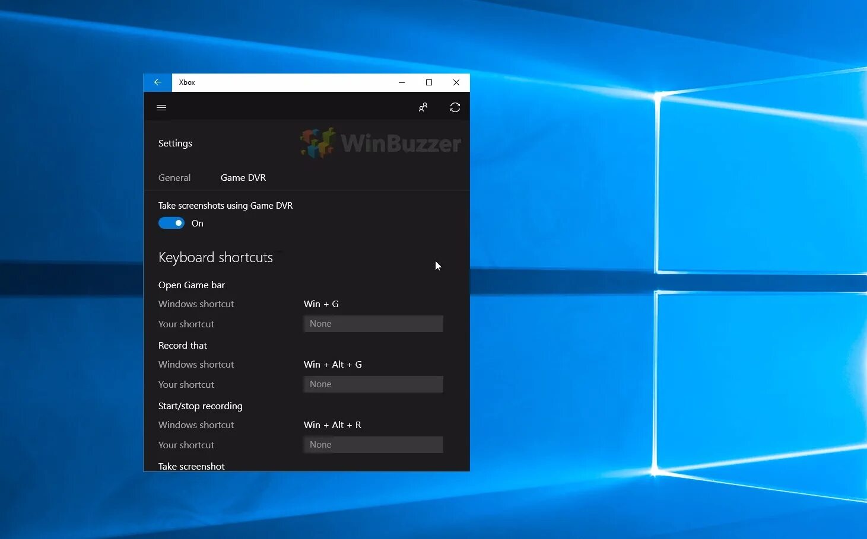Image resolution: width=867 pixels, height=539 pixels.
Task: Click the refresh icon in Xbox header
Action: point(455,107)
